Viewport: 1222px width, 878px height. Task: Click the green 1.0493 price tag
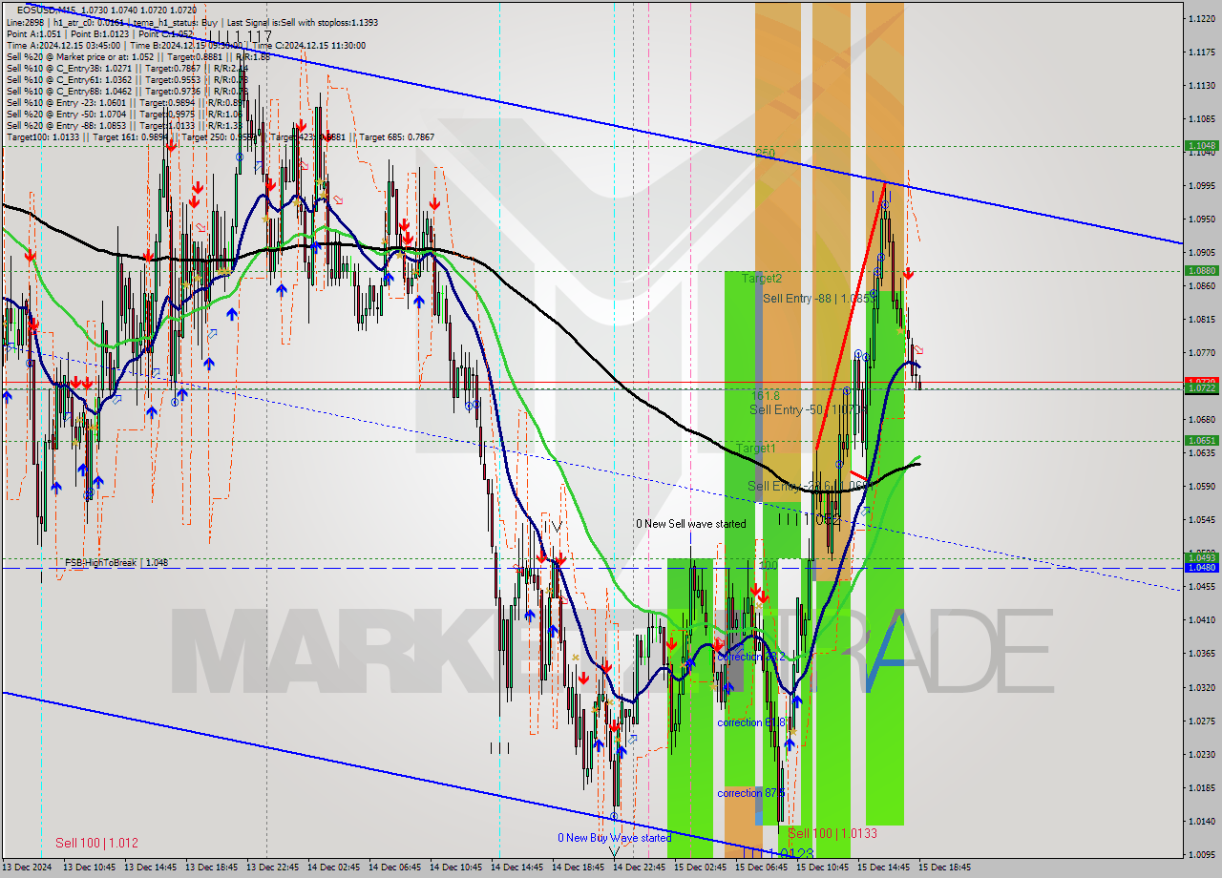click(x=1201, y=557)
